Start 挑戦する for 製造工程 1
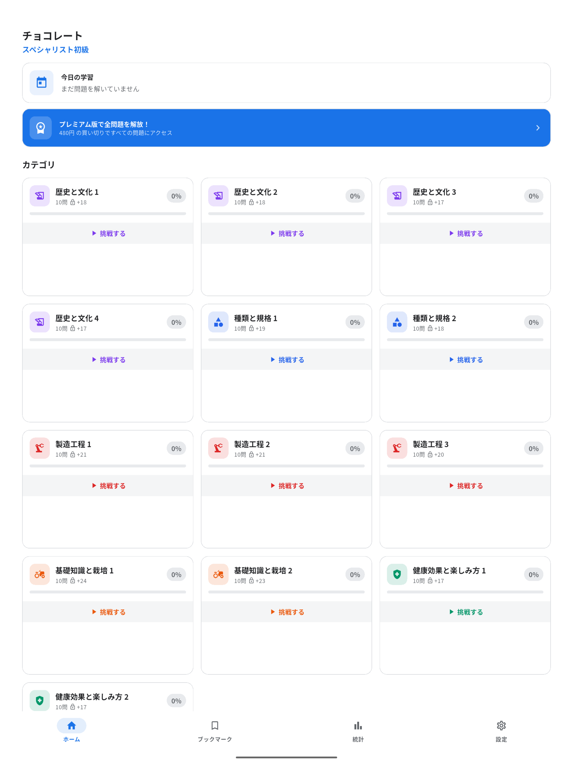573x765 pixels. tap(108, 486)
